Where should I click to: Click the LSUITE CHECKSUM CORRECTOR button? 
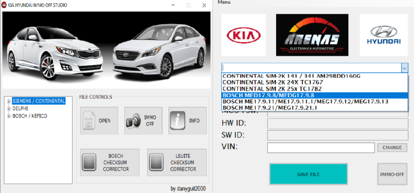coord(177,162)
